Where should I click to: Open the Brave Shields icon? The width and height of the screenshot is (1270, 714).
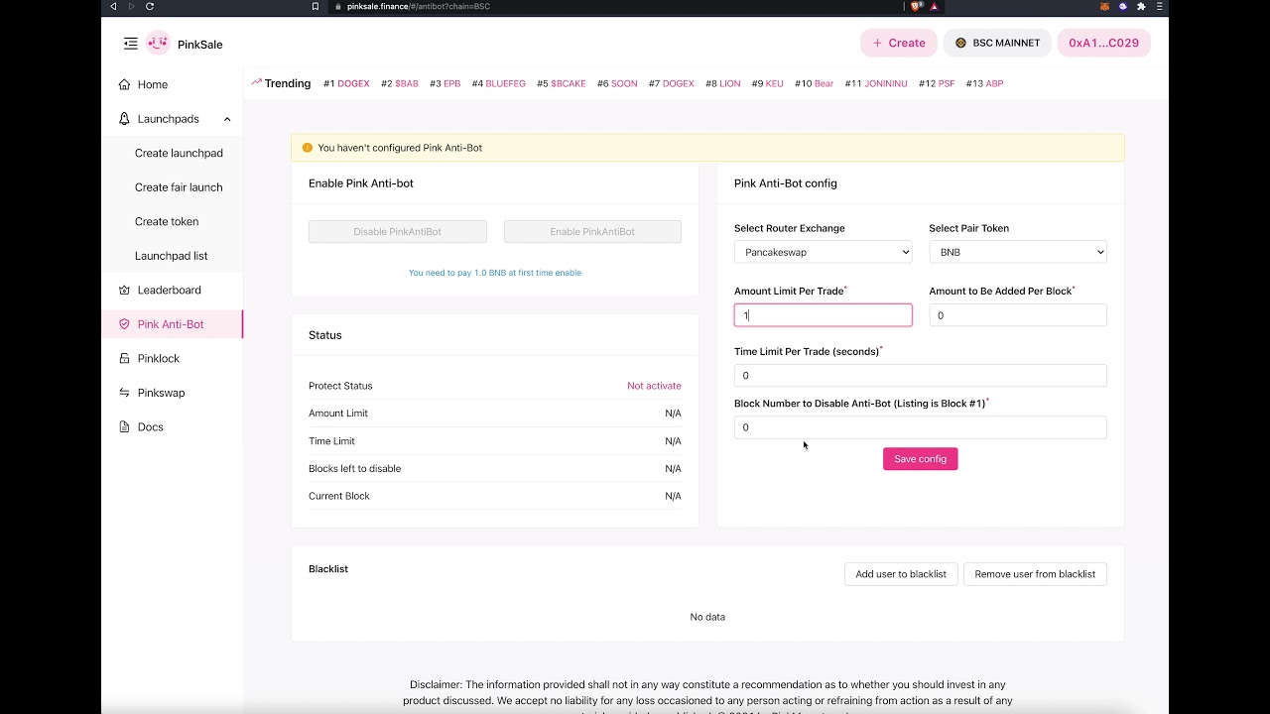coord(916,6)
